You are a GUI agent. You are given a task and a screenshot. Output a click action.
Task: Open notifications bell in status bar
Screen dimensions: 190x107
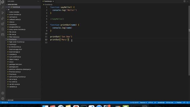point(187,103)
